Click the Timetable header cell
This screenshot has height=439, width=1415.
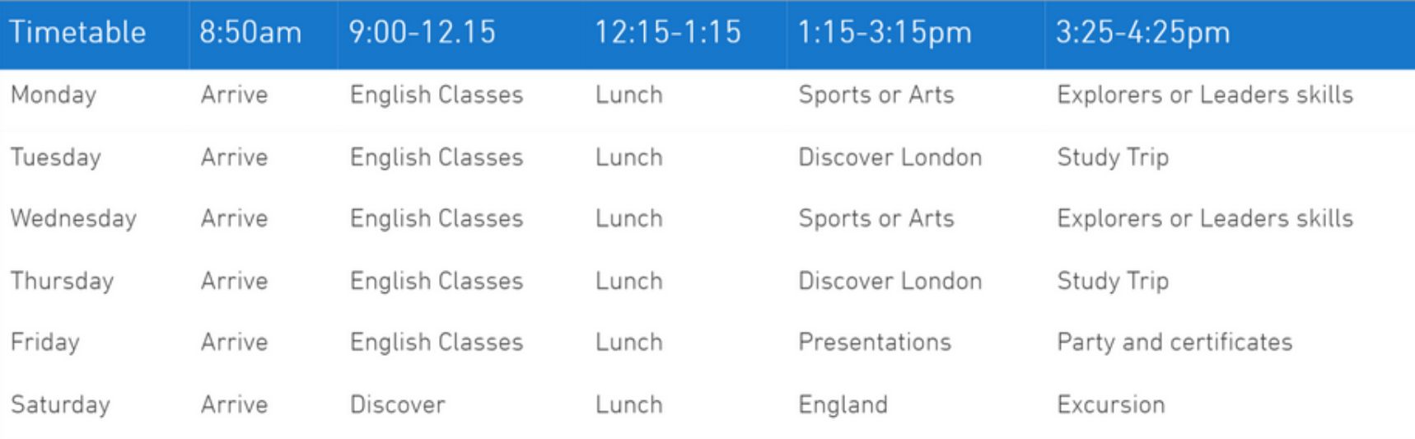point(77,33)
